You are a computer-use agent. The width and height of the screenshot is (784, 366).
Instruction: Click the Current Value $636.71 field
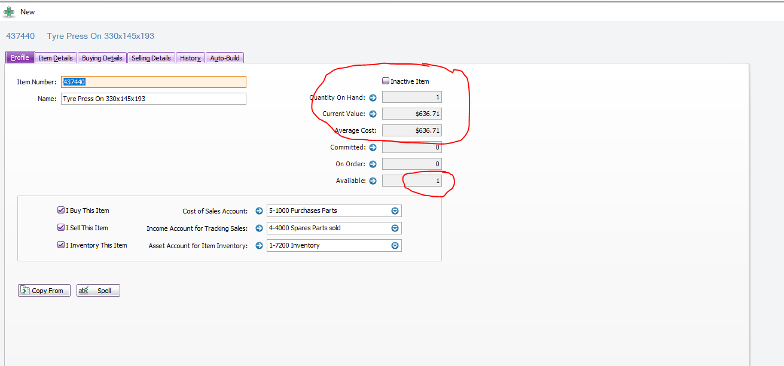tap(412, 114)
